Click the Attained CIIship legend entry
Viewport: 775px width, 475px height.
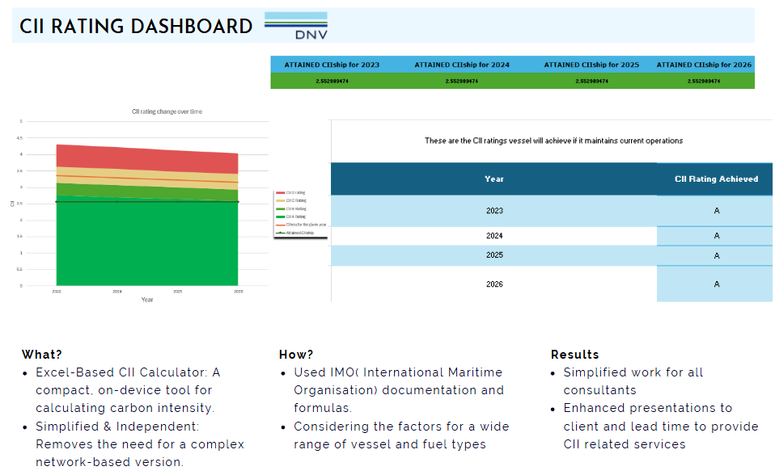point(295,233)
